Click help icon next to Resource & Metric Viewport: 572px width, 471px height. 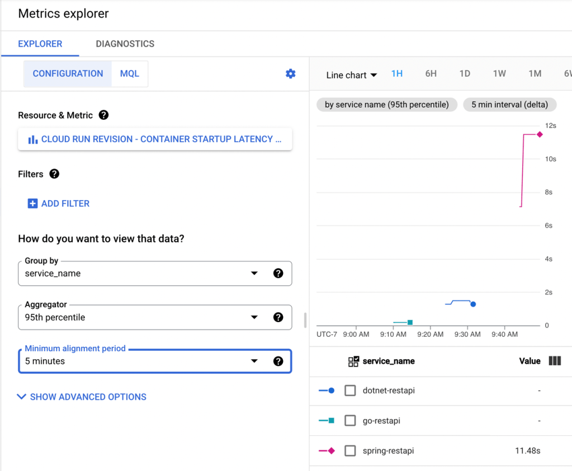103,115
